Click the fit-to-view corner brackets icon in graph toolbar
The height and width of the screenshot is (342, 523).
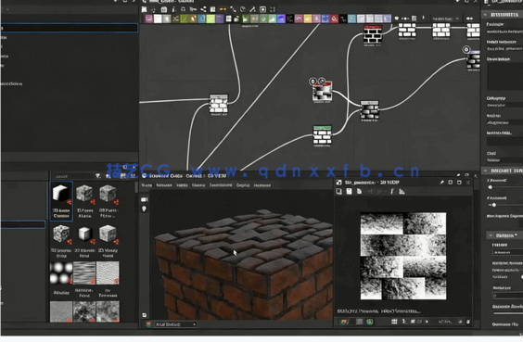pyautogui.click(x=273, y=9)
